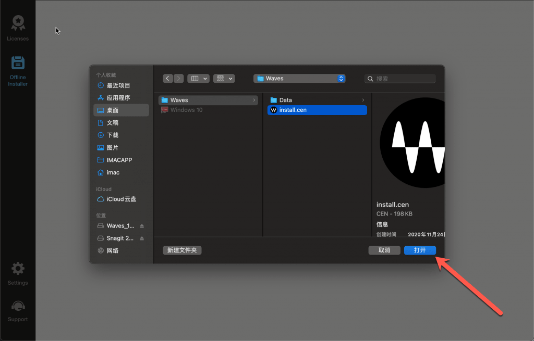Select 下载 in the sidebar
Screen dimensions: 534x341
click(121, 135)
